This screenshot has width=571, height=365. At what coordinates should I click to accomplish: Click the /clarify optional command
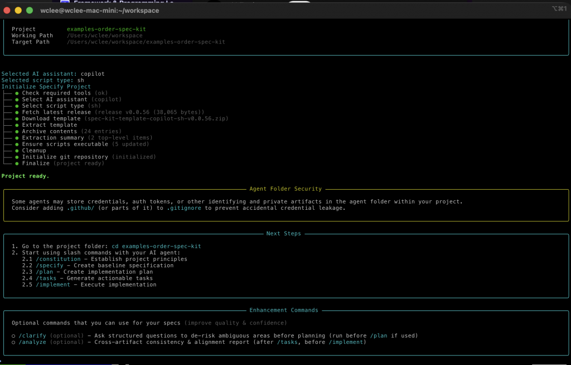pyautogui.click(x=32, y=336)
